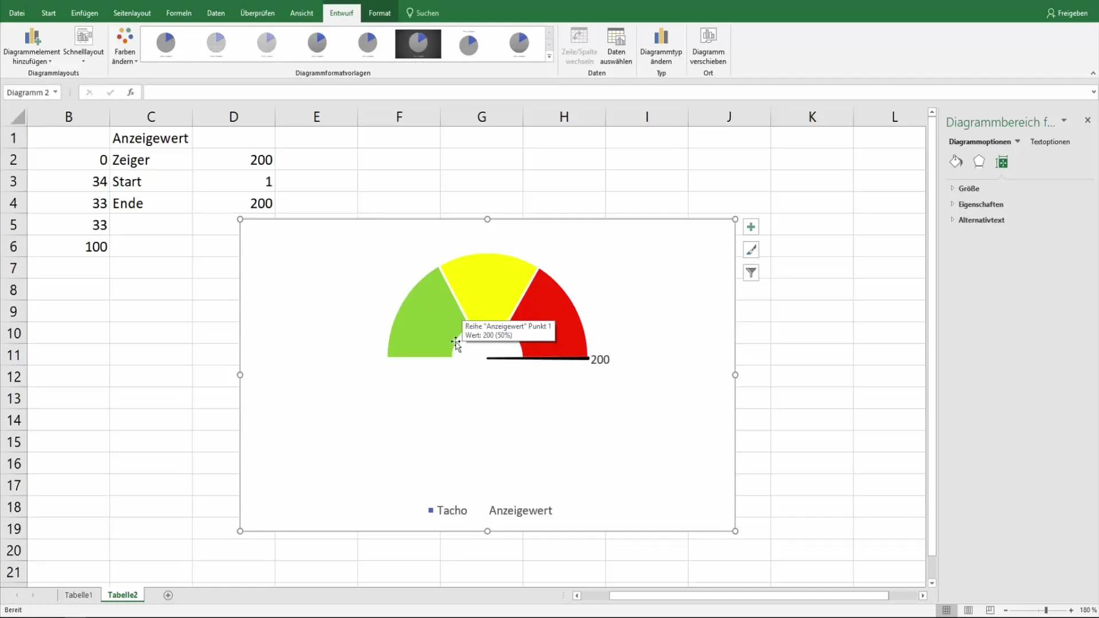The height and width of the screenshot is (618, 1099).
Task: Click the cancel formula X icon
Action: coord(89,92)
